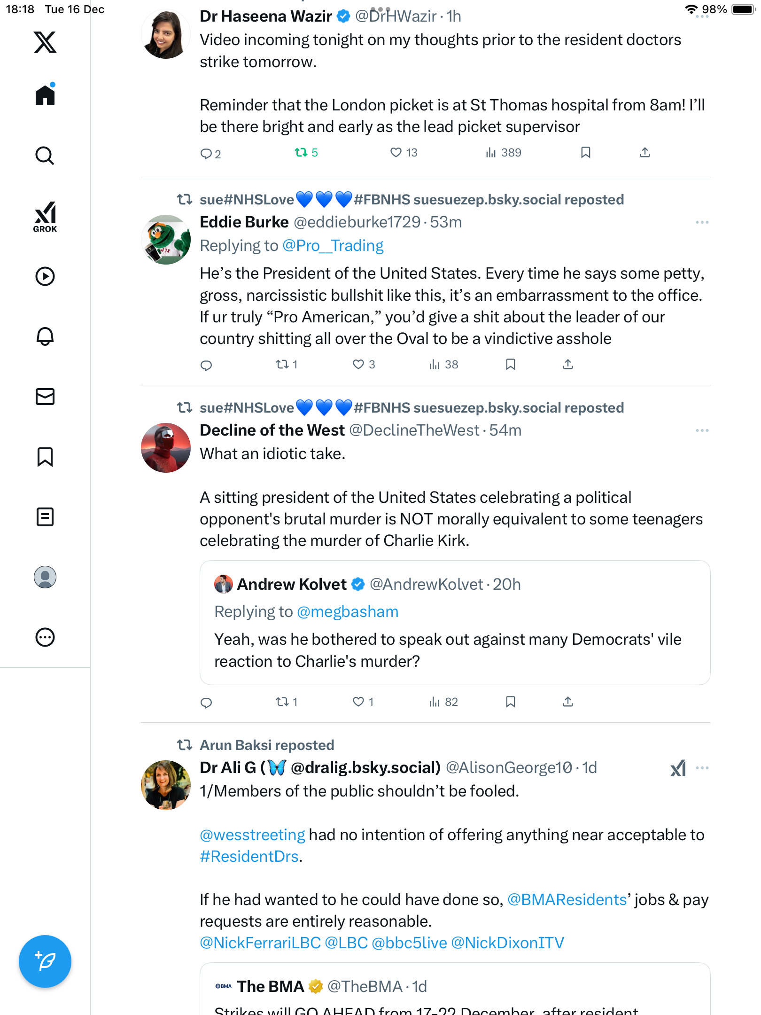The width and height of the screenshot is (761, 1015).
Task: Like Dr Haseena Wazir's post
Action: tap(396, 152)
